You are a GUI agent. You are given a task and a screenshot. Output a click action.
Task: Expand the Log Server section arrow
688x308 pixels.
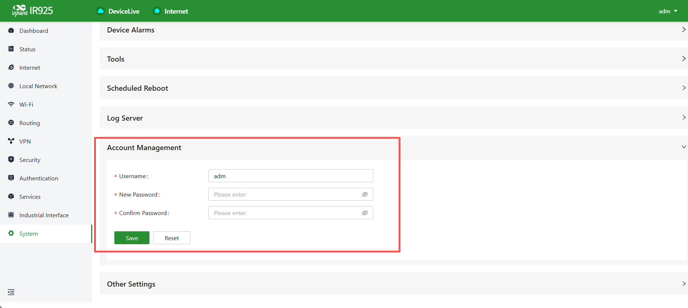click(684, 117)
